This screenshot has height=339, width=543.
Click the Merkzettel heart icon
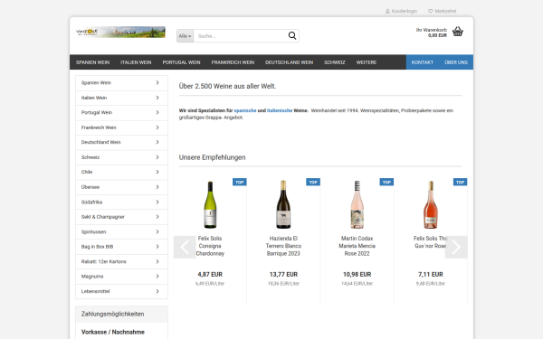[x=431, y=11]
